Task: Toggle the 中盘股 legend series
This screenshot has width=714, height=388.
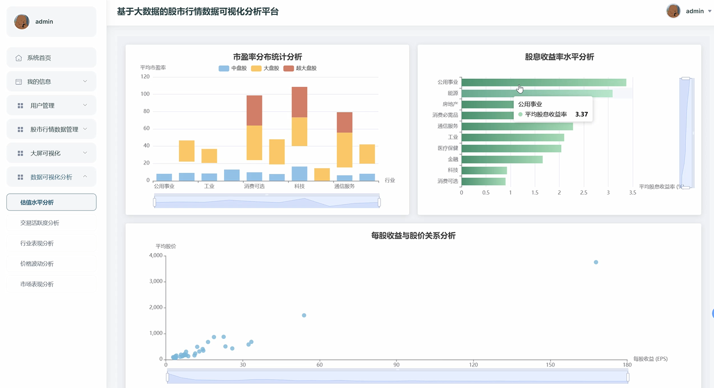Action: 232,68
